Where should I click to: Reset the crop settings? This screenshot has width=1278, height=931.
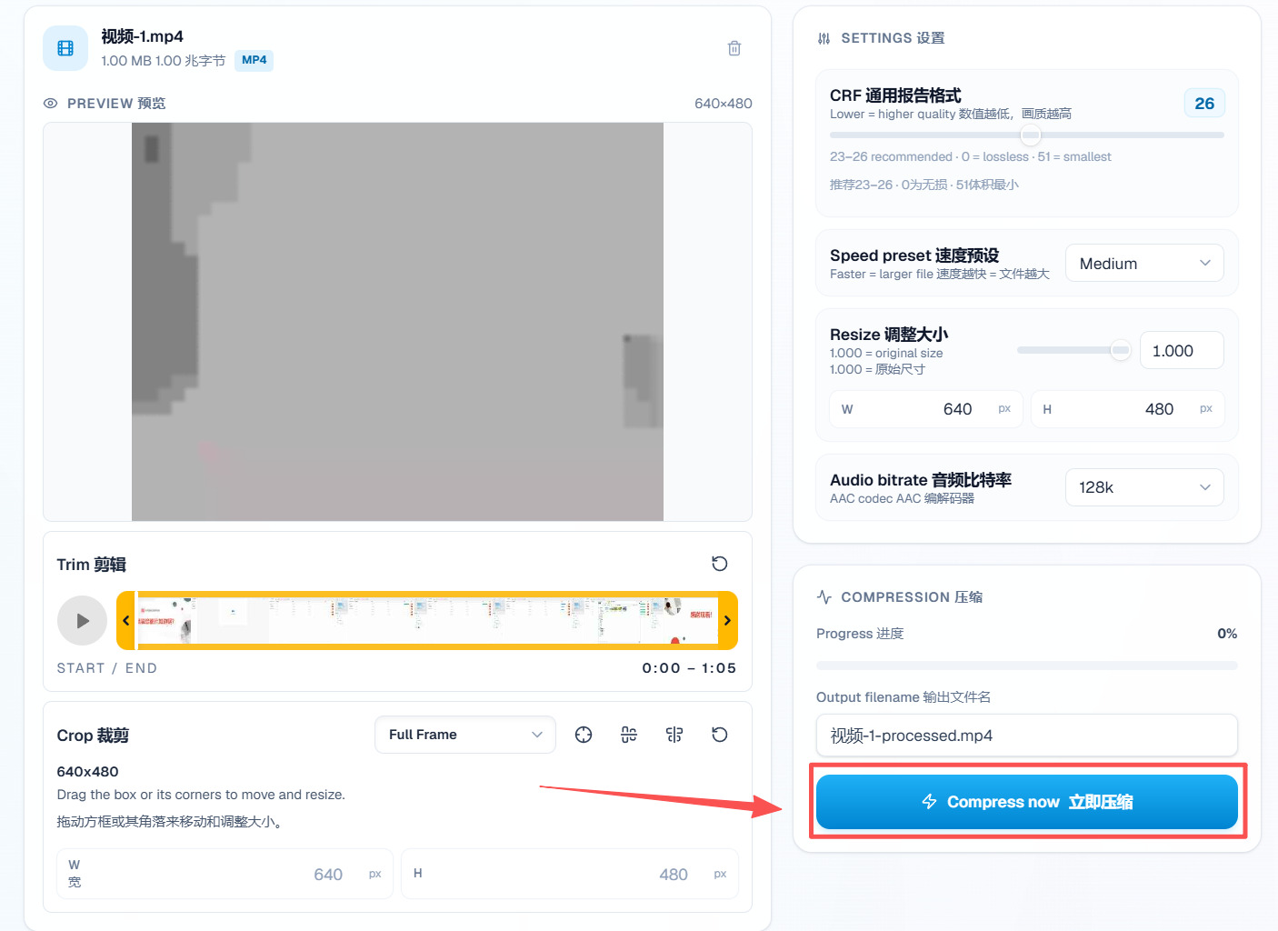(720, 735)
